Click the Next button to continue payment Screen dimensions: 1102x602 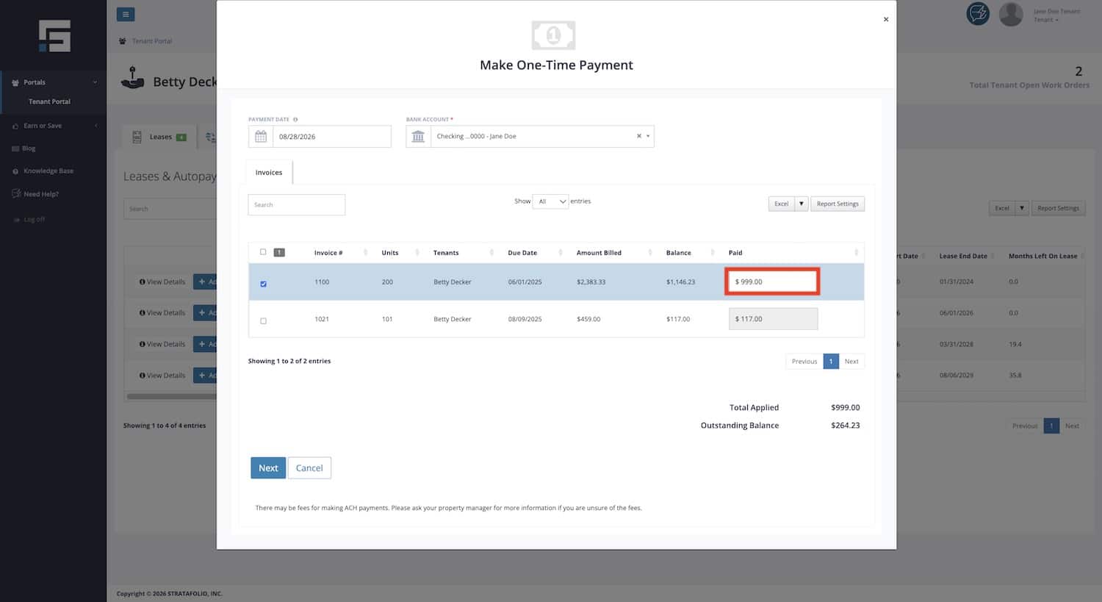click(x=268, y=468)
